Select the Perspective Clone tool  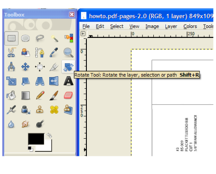(68, 110)
